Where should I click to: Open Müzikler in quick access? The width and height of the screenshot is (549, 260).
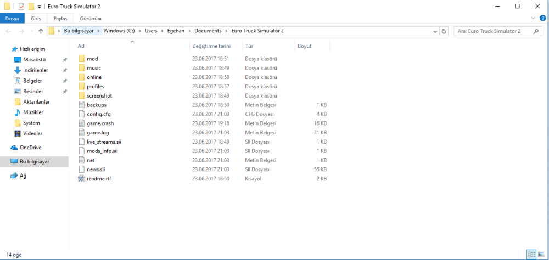[x=32, y=112]
